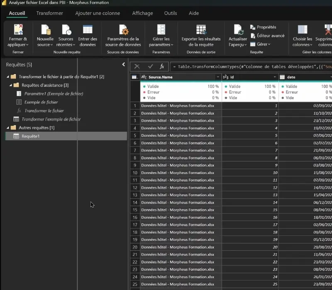Click the Sources récentes icon

tap(66, 29)
